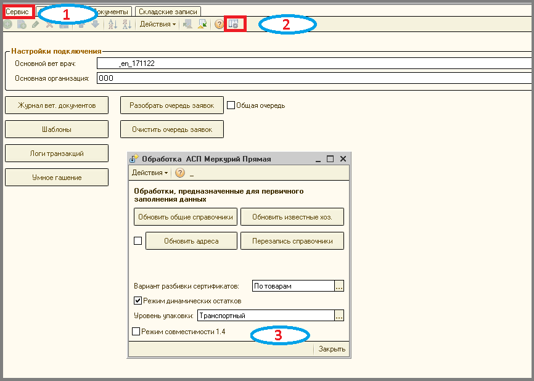Viewport: 534px width, 381px height.
Task: Click the copy item icon in toolbar
Action: coord(22,24)
